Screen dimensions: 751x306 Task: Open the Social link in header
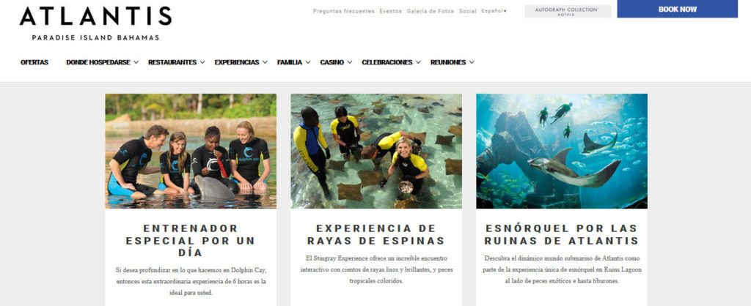coord(467,11)
